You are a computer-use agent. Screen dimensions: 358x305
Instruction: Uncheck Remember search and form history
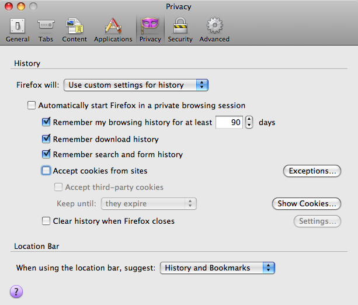click(x=47, y=155)
